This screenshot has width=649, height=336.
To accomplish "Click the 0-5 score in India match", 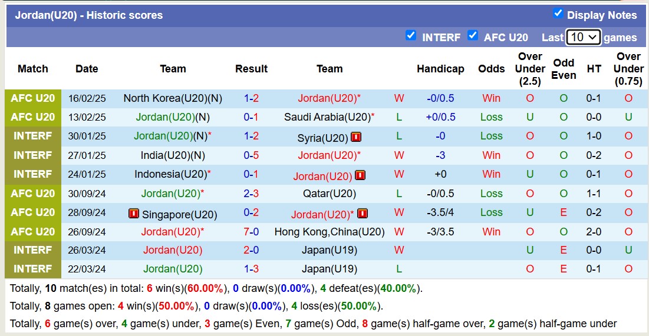I will point(251,155).
